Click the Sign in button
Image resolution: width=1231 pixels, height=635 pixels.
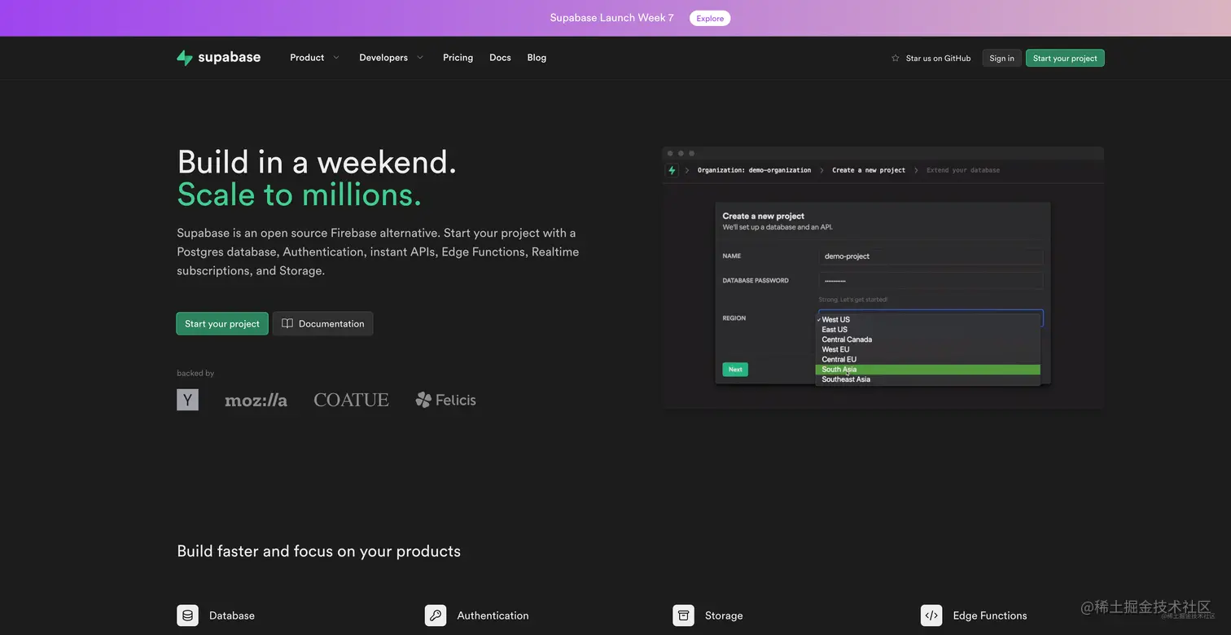coord(1001,58)
